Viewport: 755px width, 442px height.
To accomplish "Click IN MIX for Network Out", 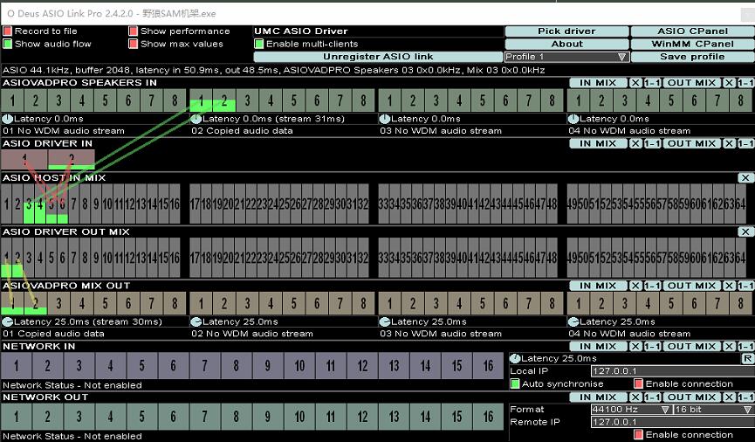I will coord(598,397).
